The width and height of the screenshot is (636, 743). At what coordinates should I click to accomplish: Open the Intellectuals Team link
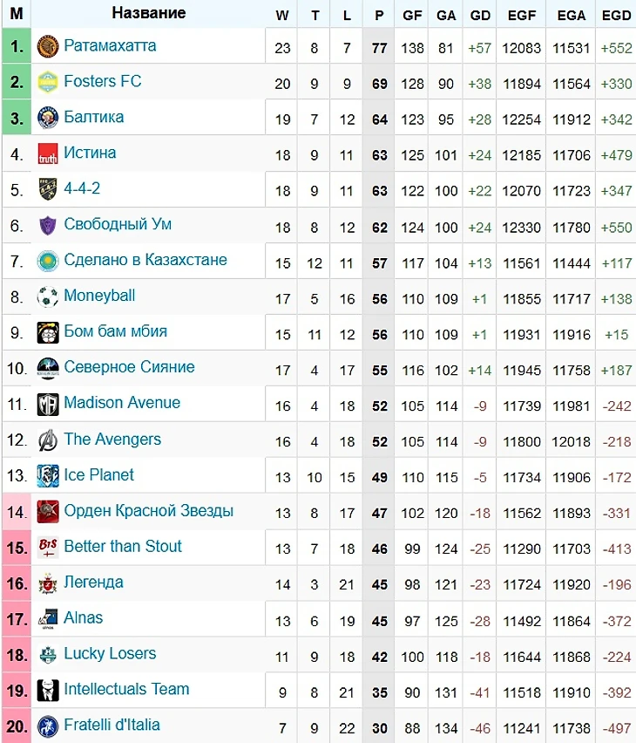[126, 689]
